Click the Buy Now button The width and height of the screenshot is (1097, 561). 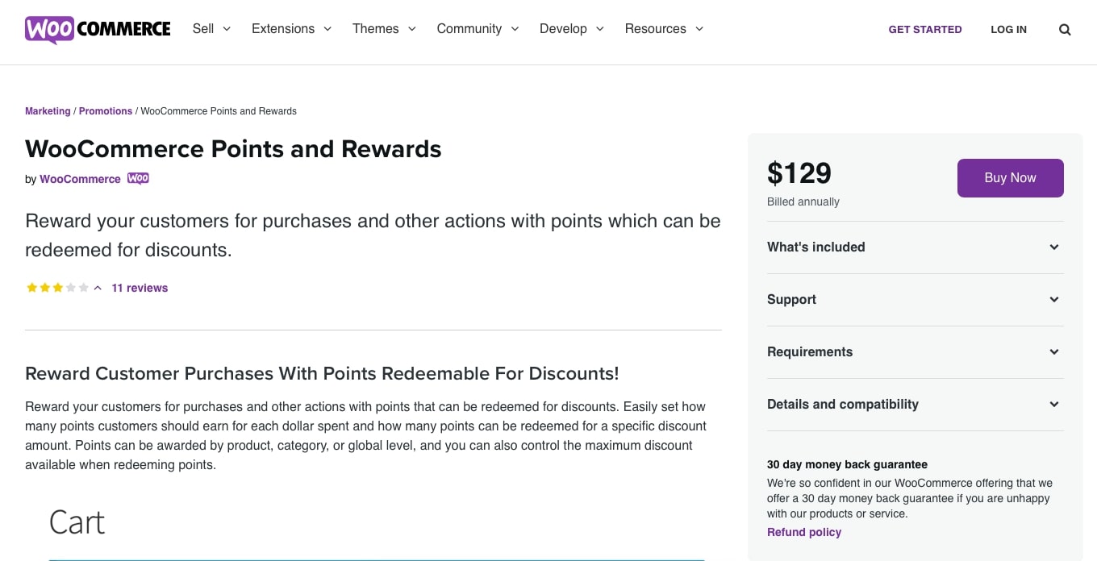[1010, 178]
